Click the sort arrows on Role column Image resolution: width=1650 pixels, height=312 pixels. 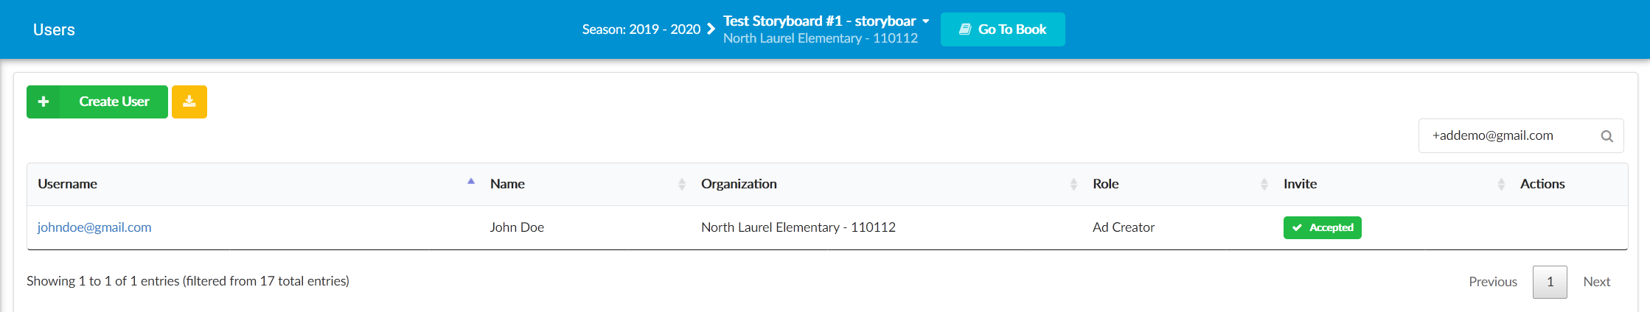tap(1264, 184)
